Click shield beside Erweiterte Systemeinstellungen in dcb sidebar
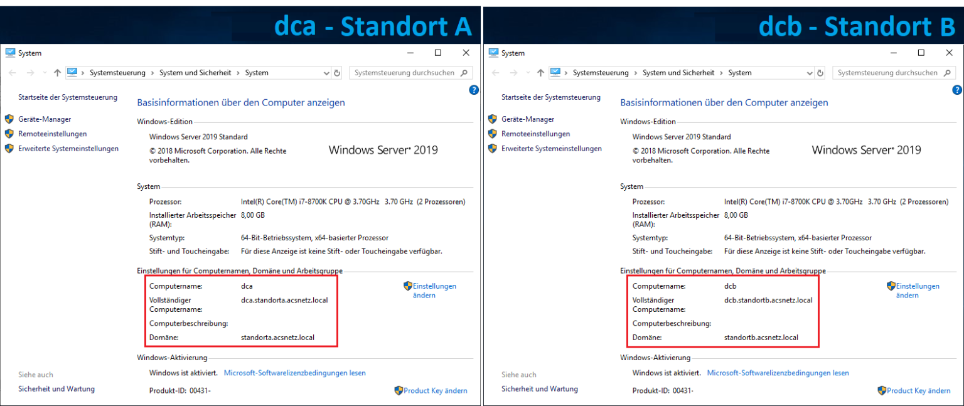This screenshot has width=964, height=406. click(x=492, y=148)
